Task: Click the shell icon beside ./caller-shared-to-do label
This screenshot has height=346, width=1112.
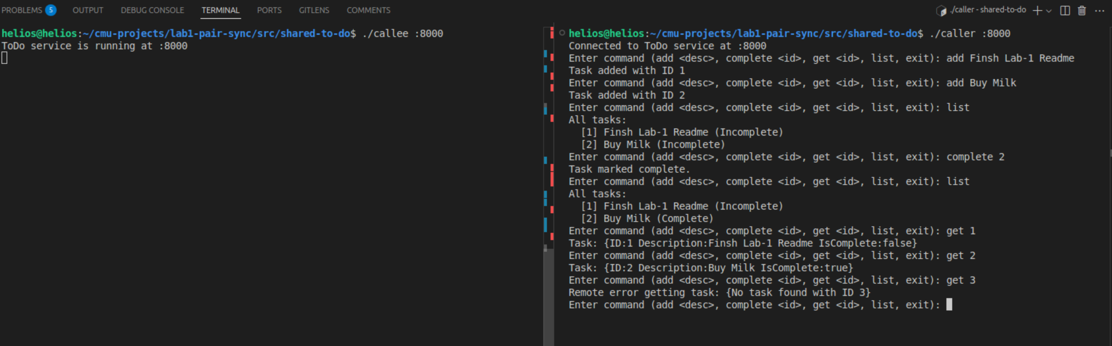Action: tap(941, 11)
